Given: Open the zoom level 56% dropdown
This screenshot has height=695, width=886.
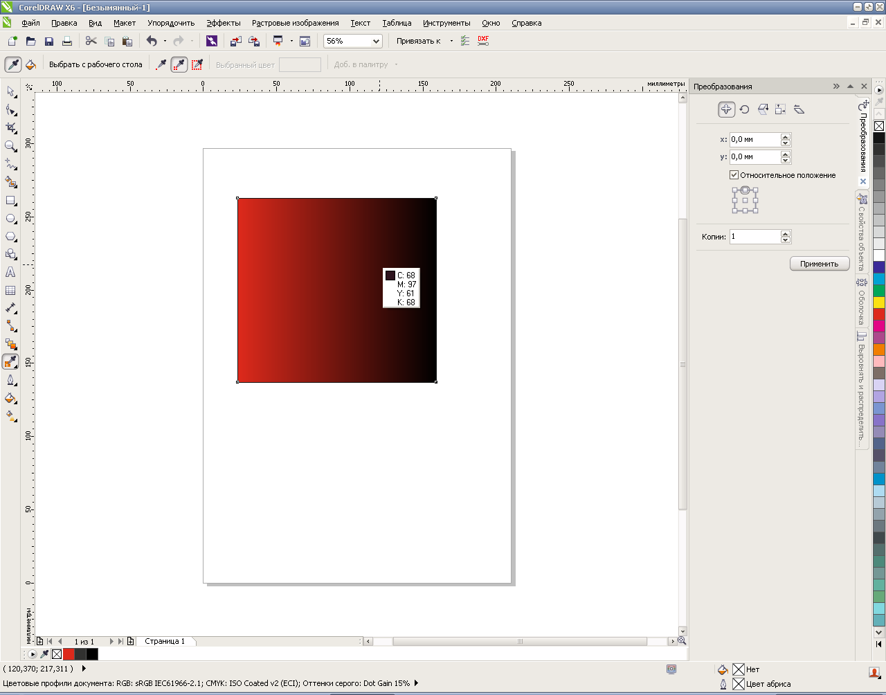Looking at the screenshot, I should tap(377, 42).
